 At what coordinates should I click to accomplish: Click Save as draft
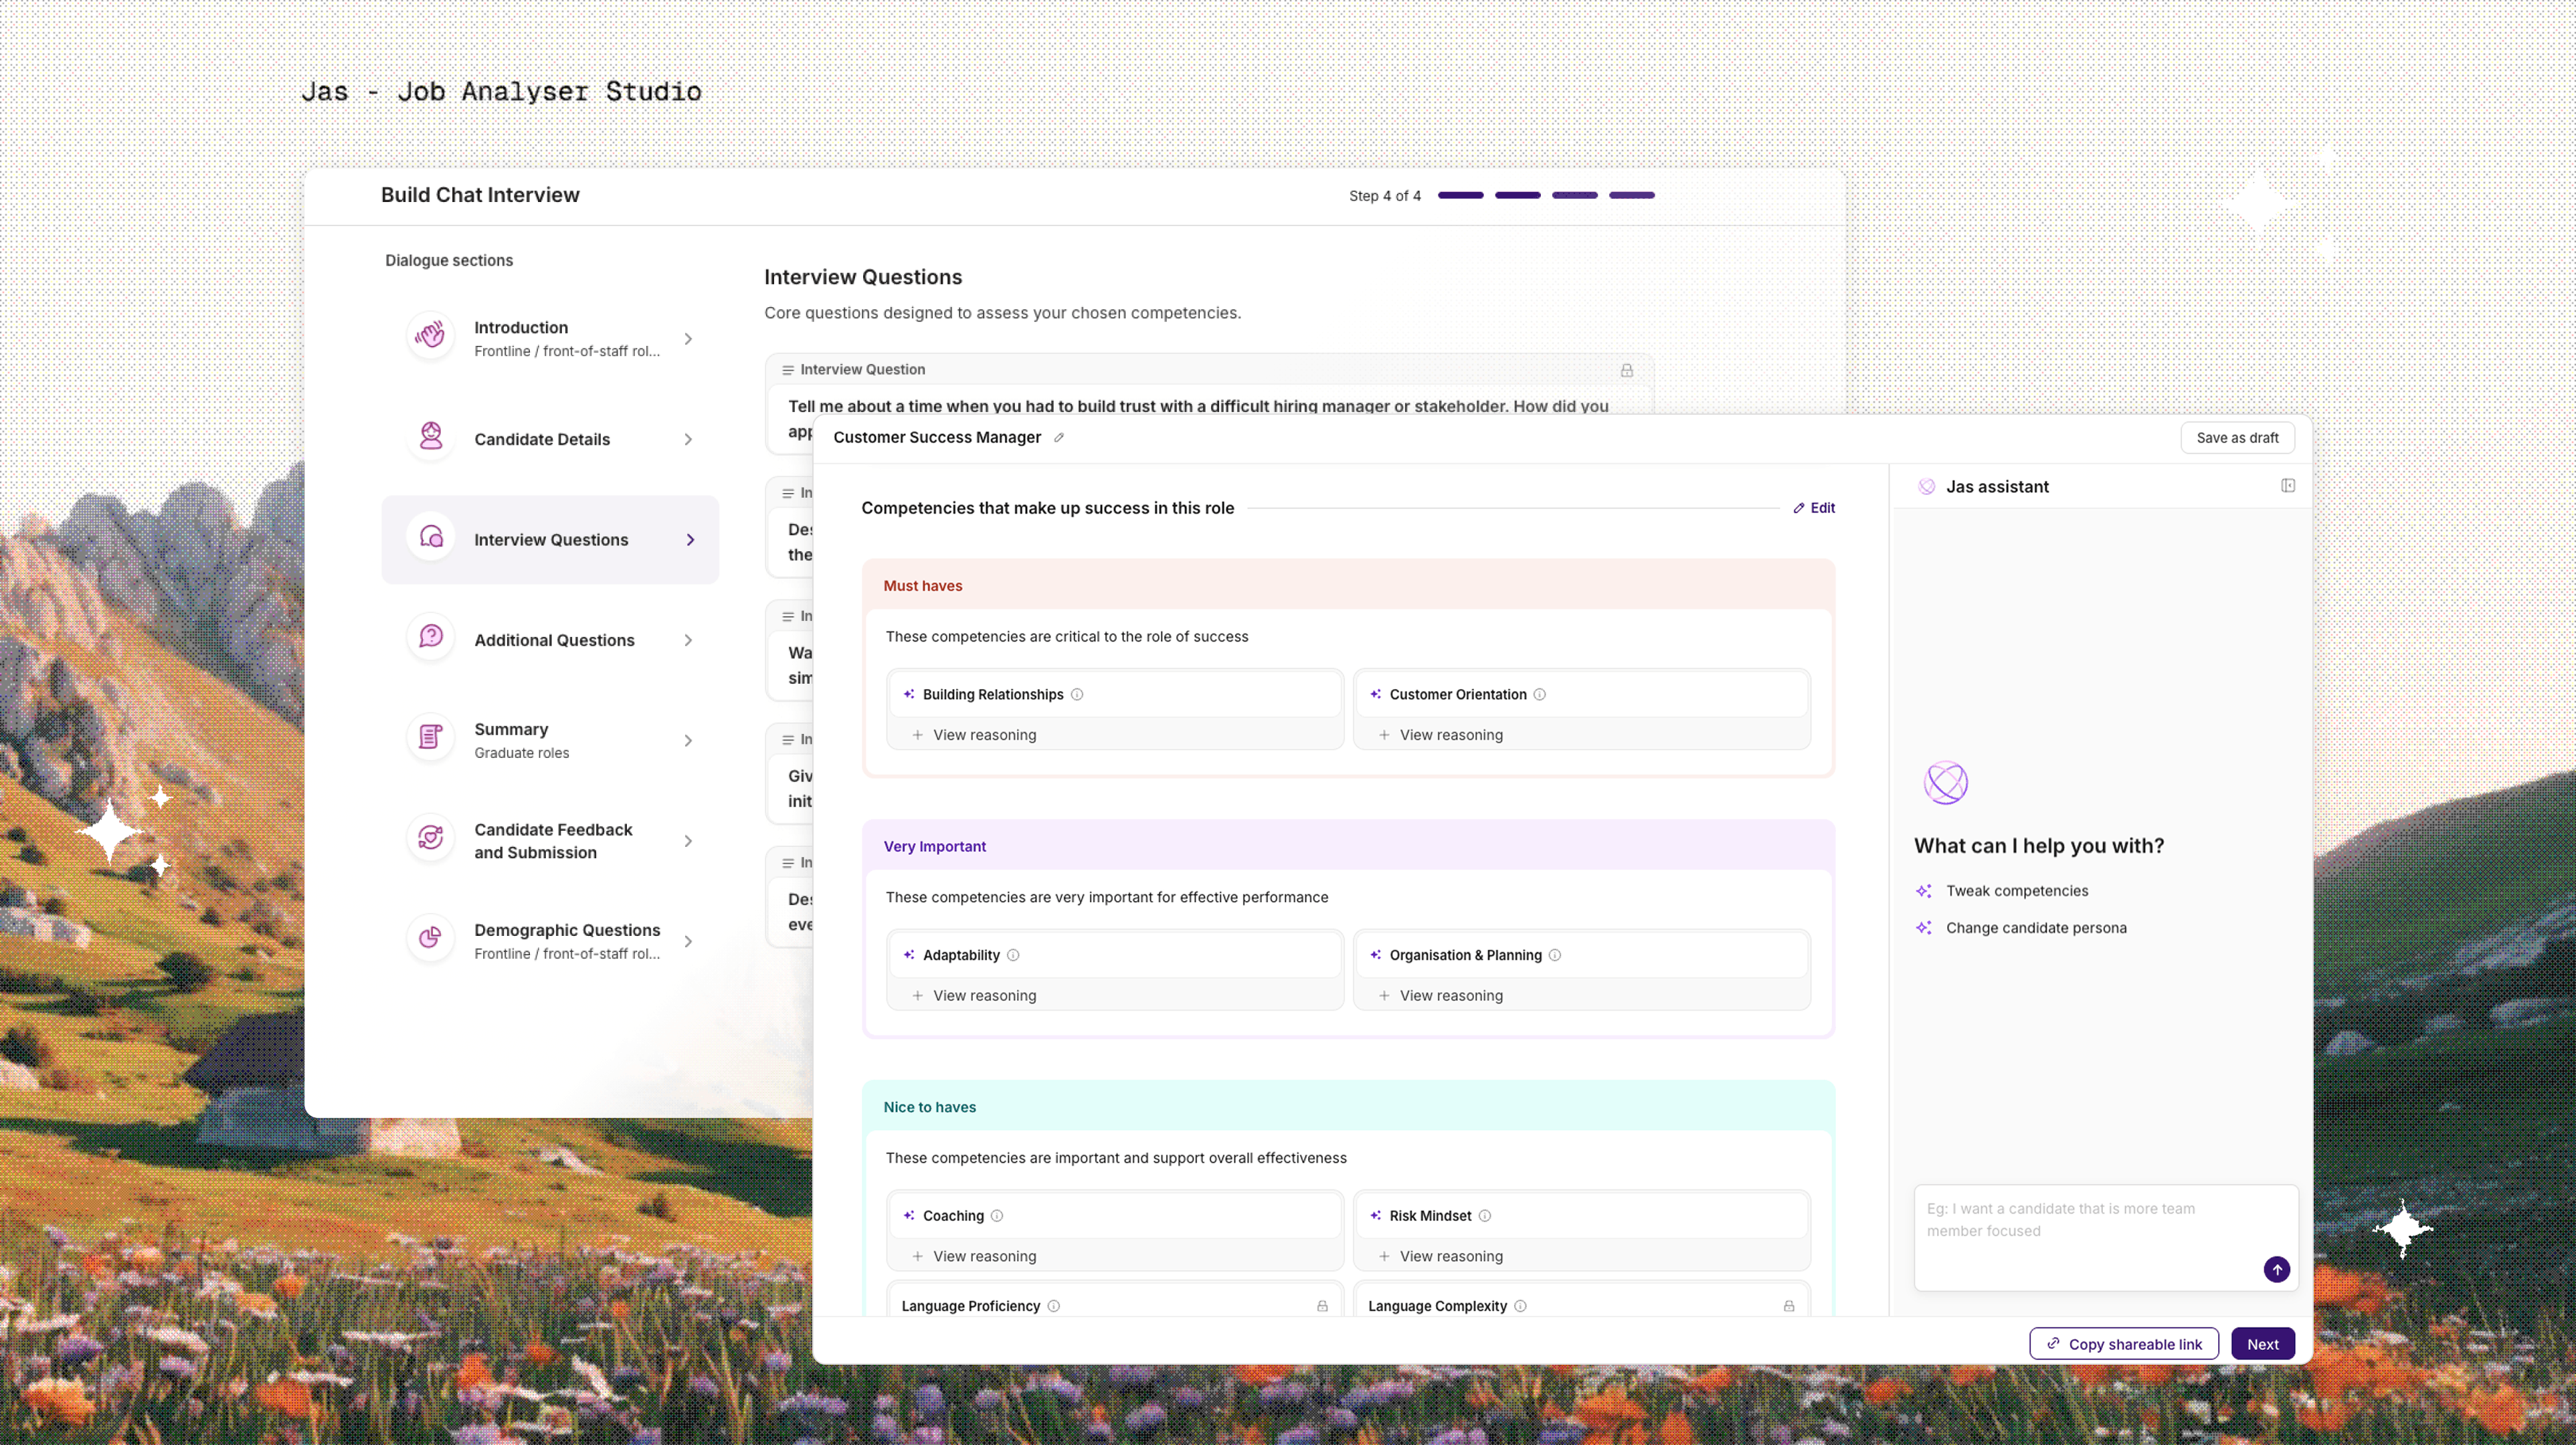tap(2237, 438)
